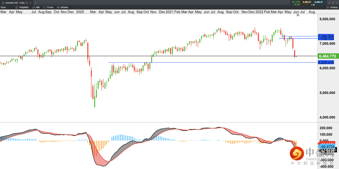Click the 2020 label on the time axis
The height and width of the screenshot is (169, 339).
point(80,12)
